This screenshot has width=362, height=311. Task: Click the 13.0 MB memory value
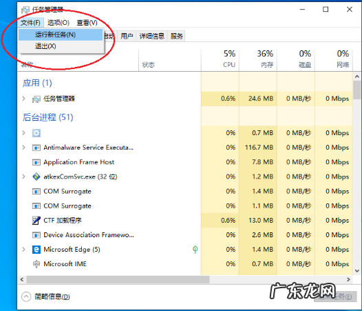[261, 220]
